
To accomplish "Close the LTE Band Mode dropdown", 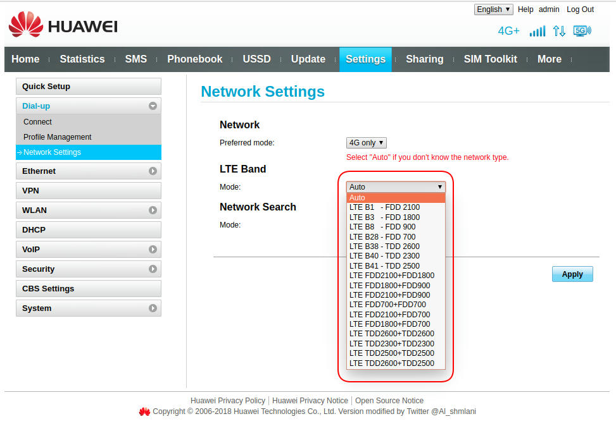I will coord(396,186).
